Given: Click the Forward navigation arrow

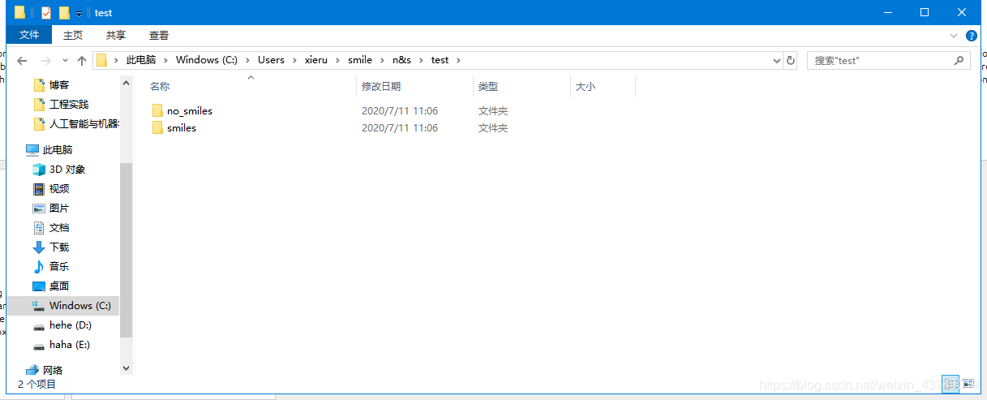Looking at the screenshot, I should [45, 60].
